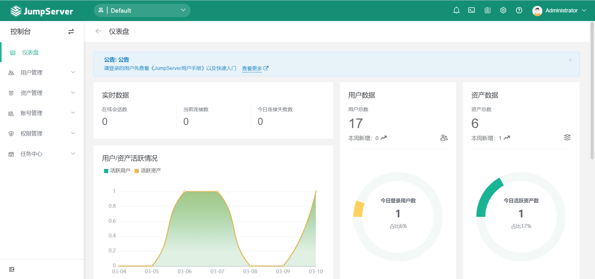The image size is (595, 279).
Task: Expand the 权限管理 chevron
Action: tap(73, 133)
